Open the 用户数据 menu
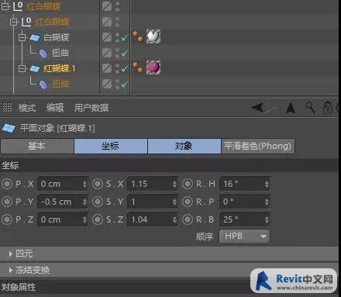This screenshot has height=297, width=341. tap(91, 107)
